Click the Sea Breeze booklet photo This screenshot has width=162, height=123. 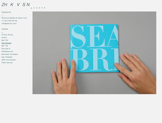[x=94, y=53]
